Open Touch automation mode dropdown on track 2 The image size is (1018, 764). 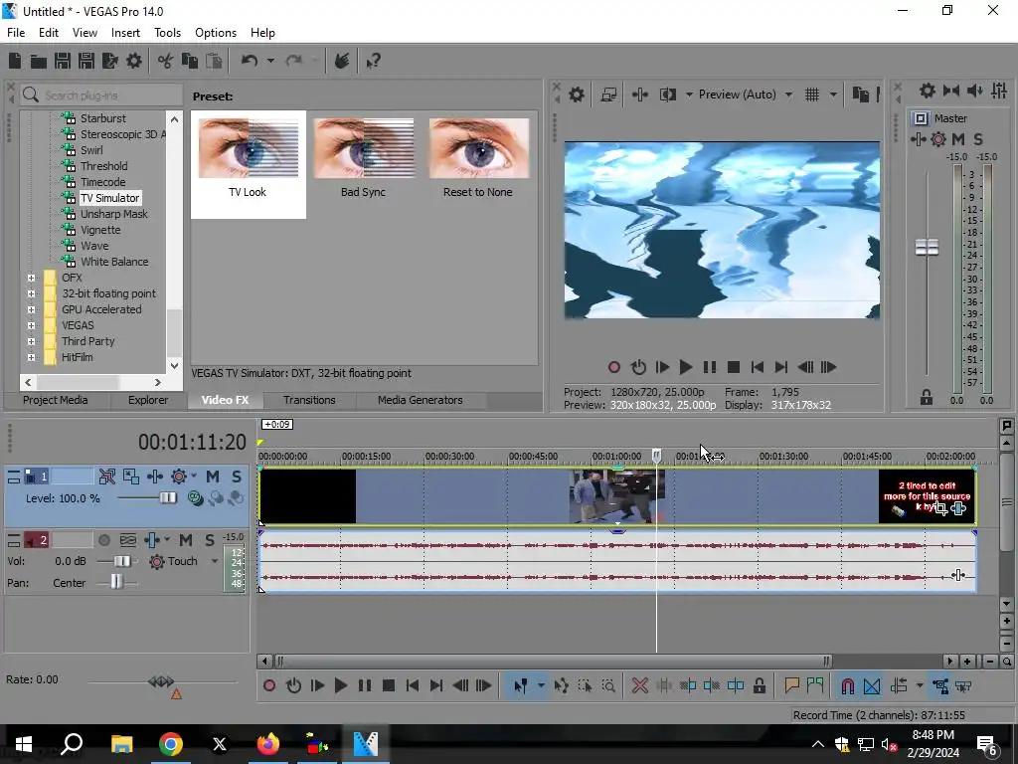pos(215,561)
